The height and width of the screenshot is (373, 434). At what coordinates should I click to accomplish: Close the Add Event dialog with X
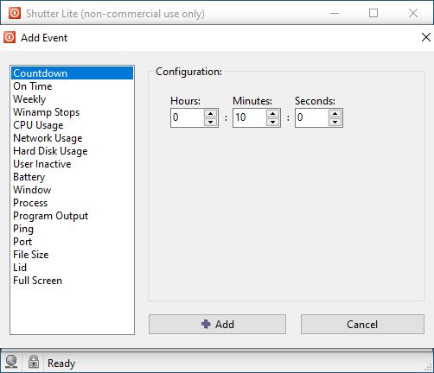[426, 37]
